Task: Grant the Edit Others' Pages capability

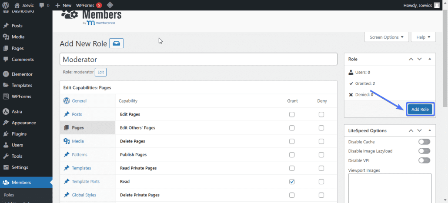Action: click(292, 128)
